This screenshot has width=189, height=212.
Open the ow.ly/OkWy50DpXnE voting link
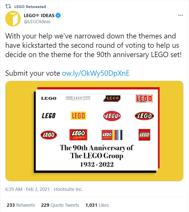point(96,73)
